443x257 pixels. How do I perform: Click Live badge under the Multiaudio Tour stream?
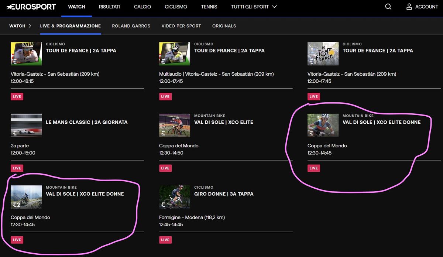coord(165,96)
